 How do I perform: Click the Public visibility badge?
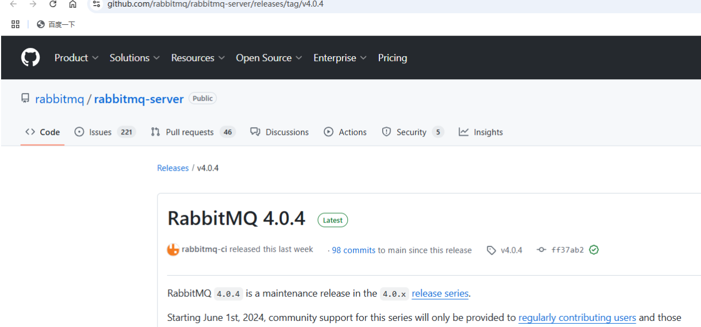coord(203,99)
